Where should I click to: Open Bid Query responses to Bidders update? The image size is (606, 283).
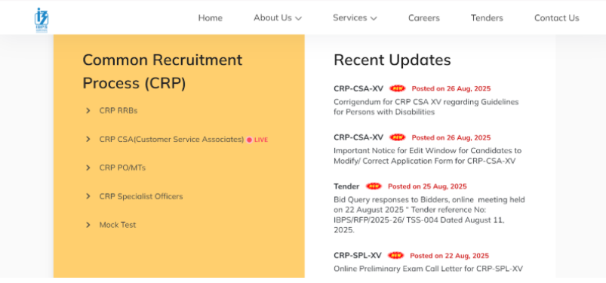click(x=429, y=214)
